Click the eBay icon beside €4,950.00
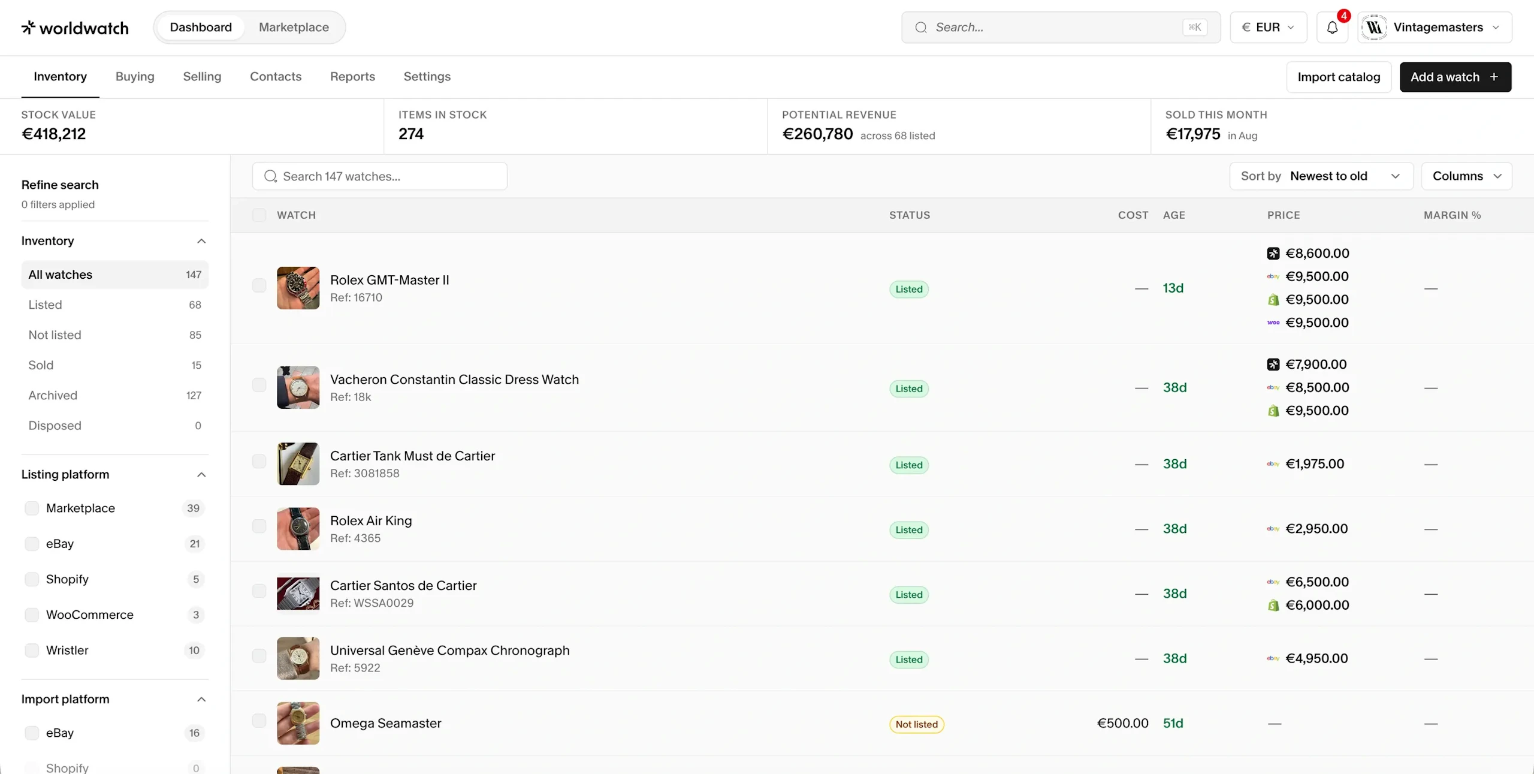Screen dimensions: 1534x774 1273,658
